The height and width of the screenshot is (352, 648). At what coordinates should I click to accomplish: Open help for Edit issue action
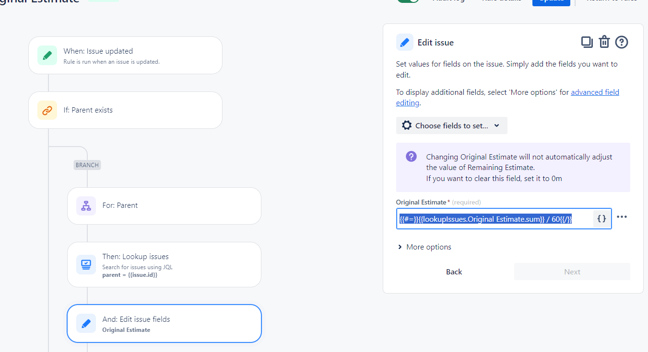point(622,42)
